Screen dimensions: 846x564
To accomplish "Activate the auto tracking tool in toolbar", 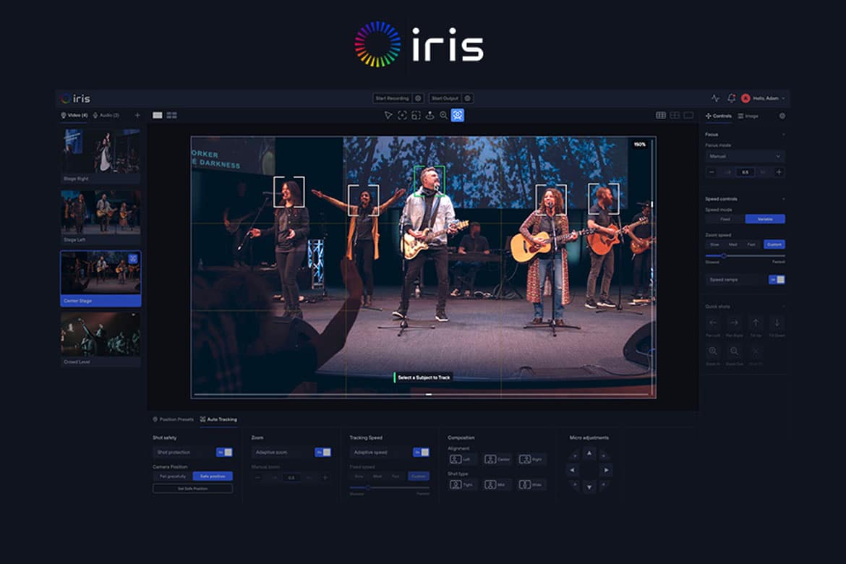I will pyautogui.click(x=457, y=115).
